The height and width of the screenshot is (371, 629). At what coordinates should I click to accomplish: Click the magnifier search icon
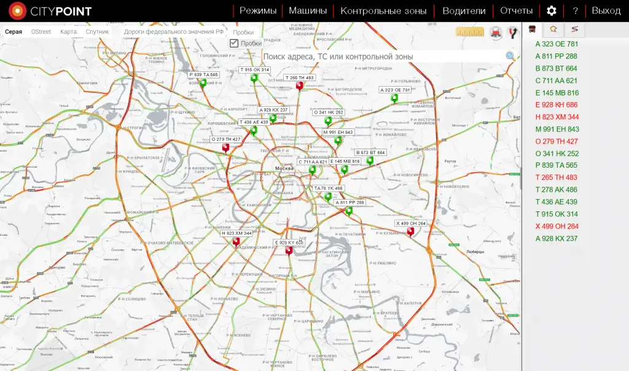point(510,57)
